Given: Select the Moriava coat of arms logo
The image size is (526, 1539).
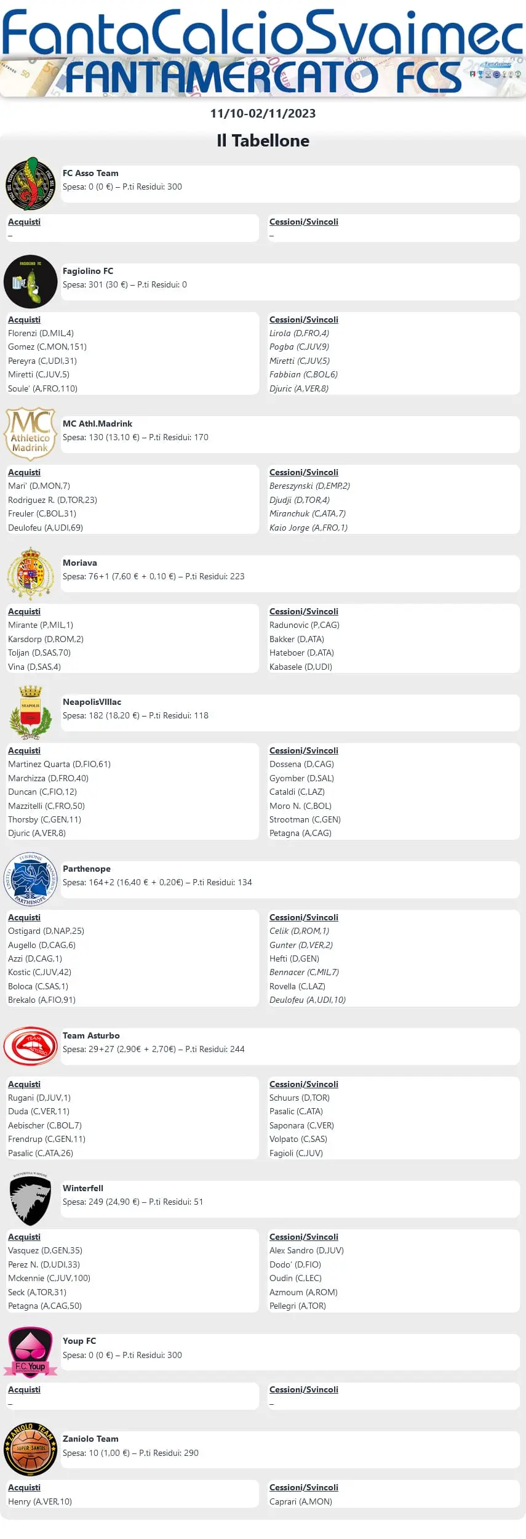Looking at the screenshot, I should 30,573.
